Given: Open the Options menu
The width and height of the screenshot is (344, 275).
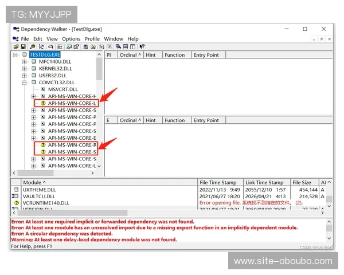Looking at the screenshot, I should coord(72,39).
